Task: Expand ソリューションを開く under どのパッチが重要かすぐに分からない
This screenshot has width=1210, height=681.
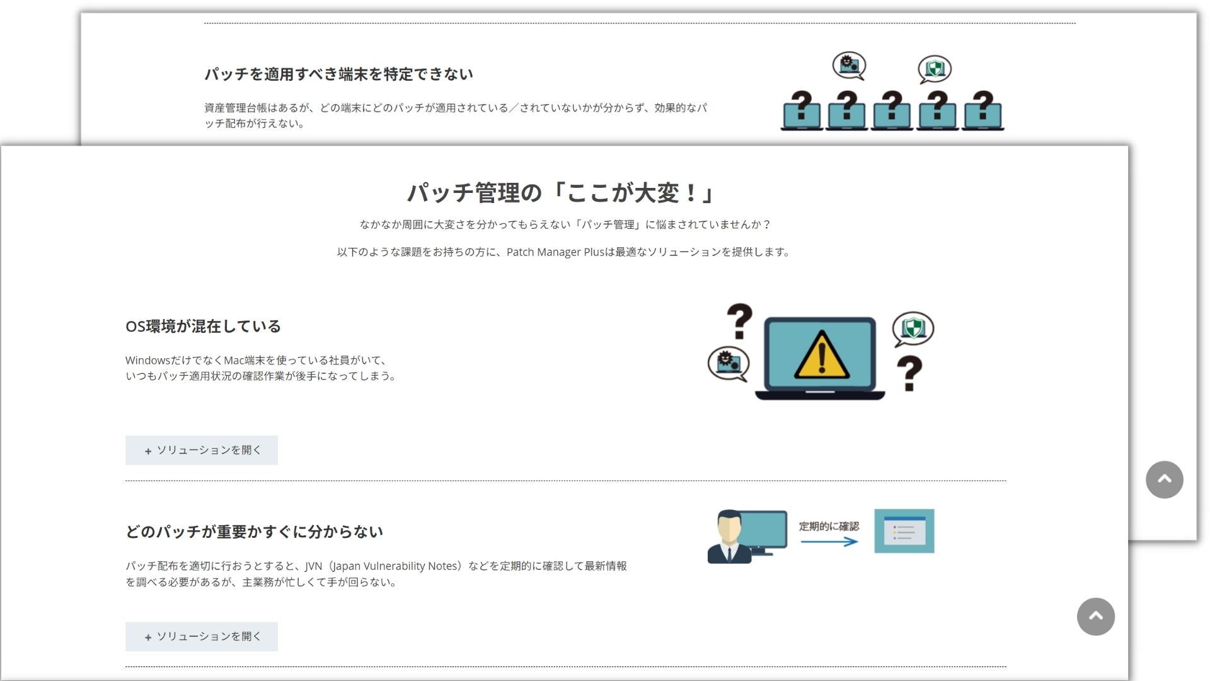Action: point(201,636)
